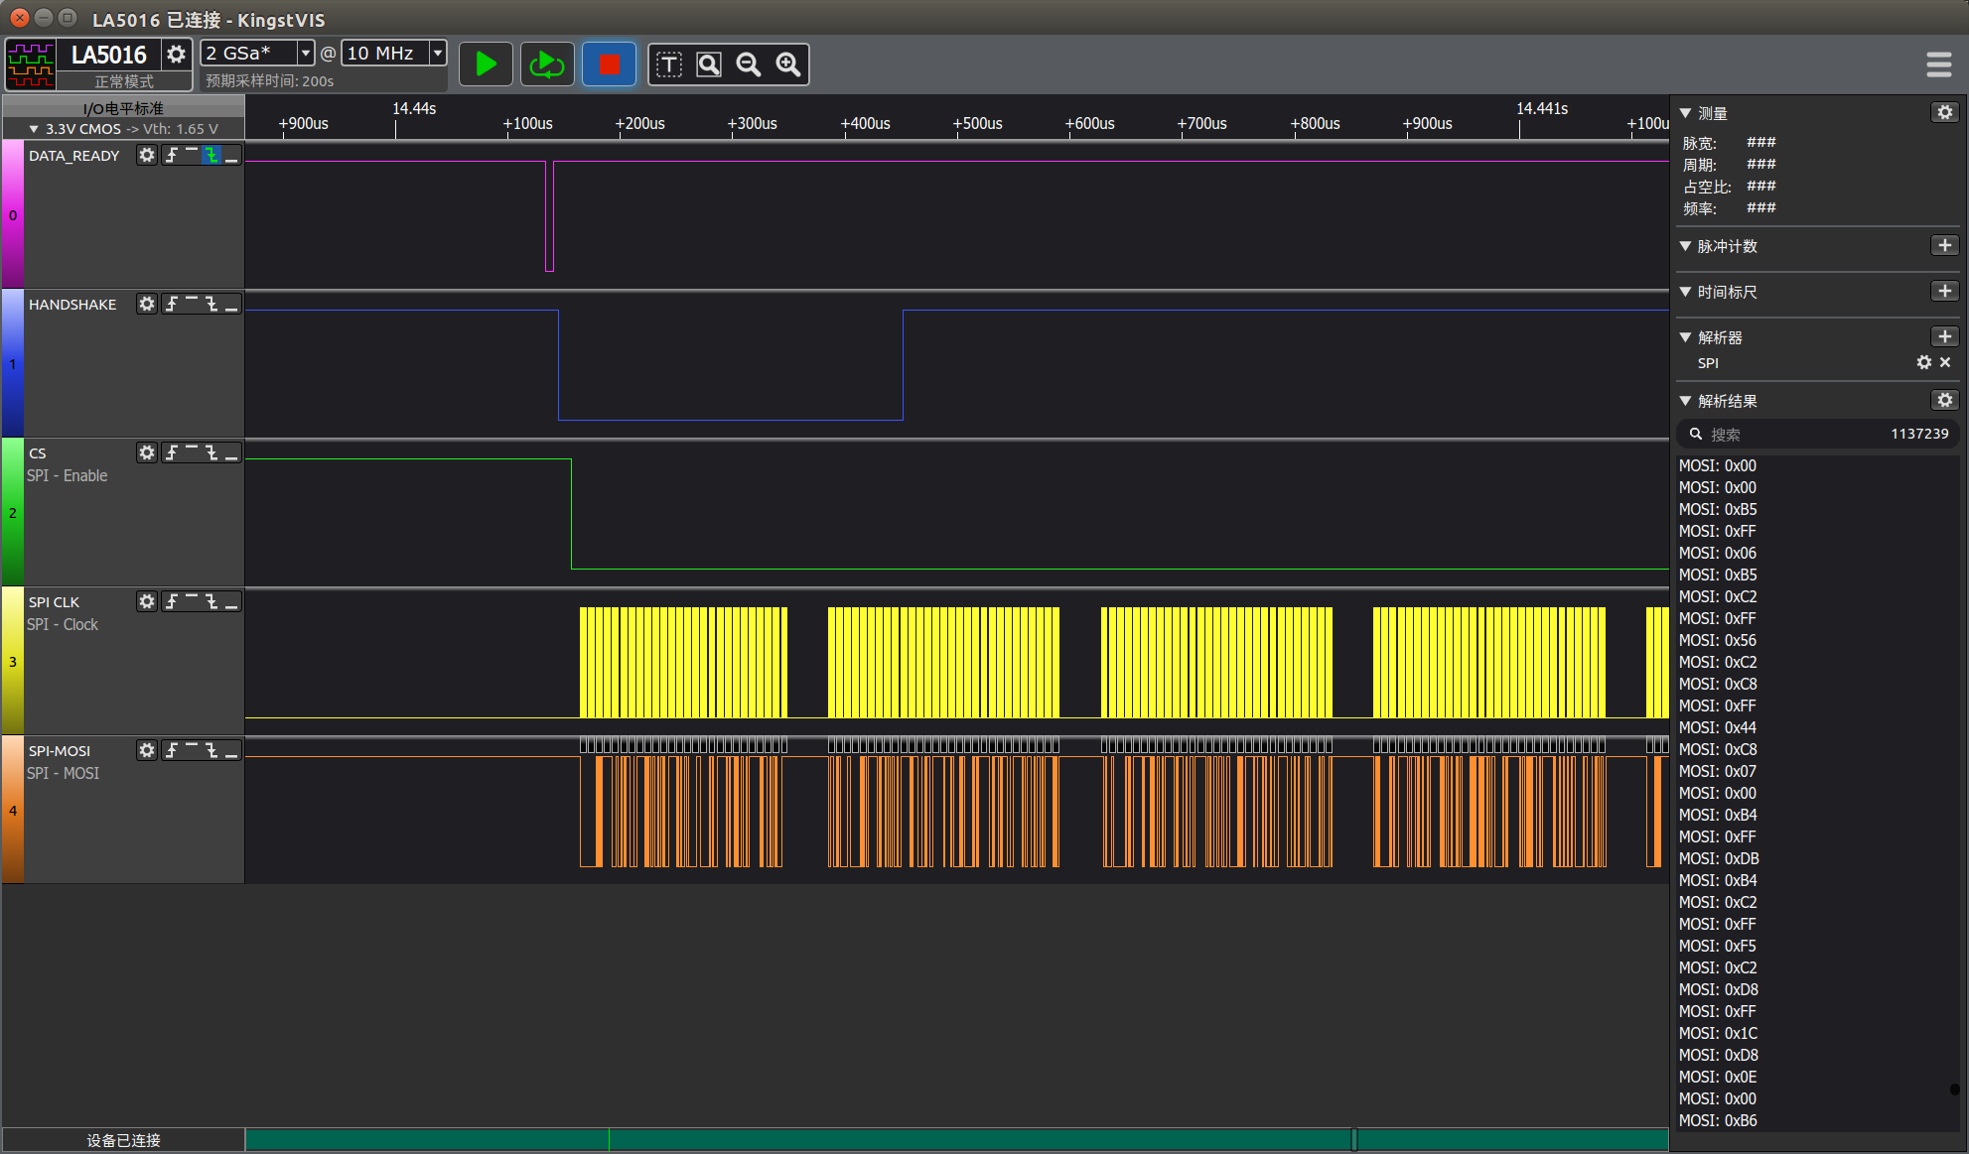Toggle falling edge trigger on DATA_READY

tap(211, 155)
